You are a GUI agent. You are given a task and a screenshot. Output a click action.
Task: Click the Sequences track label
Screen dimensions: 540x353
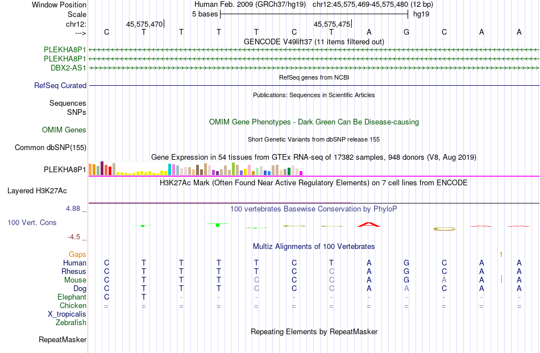pos(68,103)
